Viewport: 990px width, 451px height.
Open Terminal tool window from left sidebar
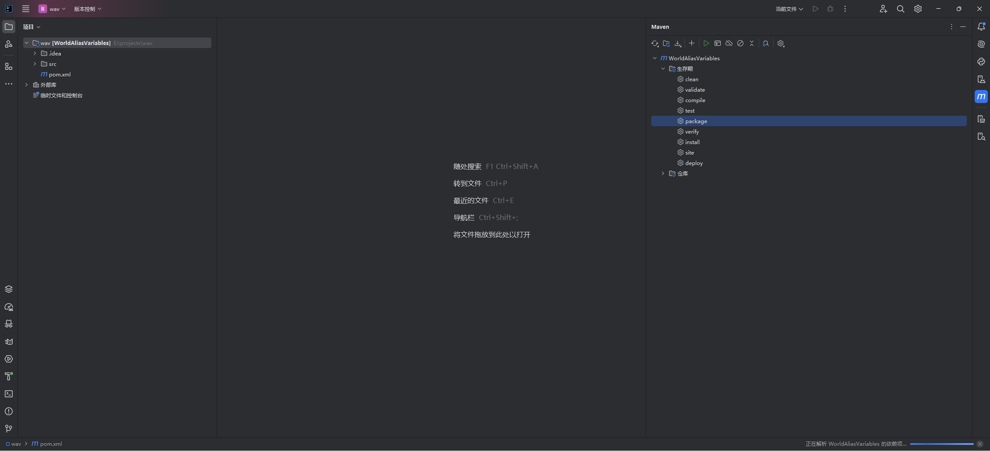[9, 394]
